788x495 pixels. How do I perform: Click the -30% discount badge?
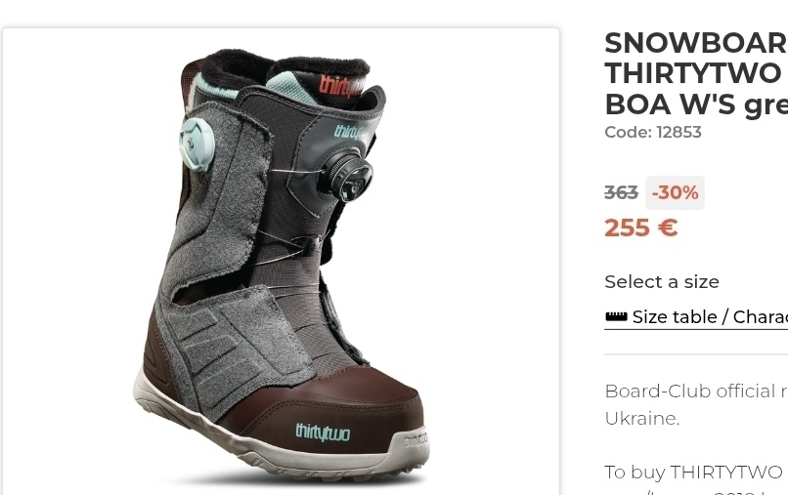pos(675,192)
